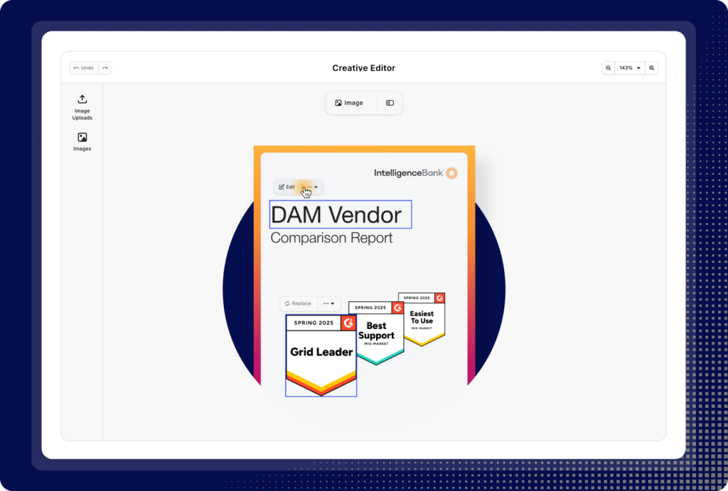This screenshot has width=728, height=491.
Task: Click the Undo button
Action: point(84,68)
